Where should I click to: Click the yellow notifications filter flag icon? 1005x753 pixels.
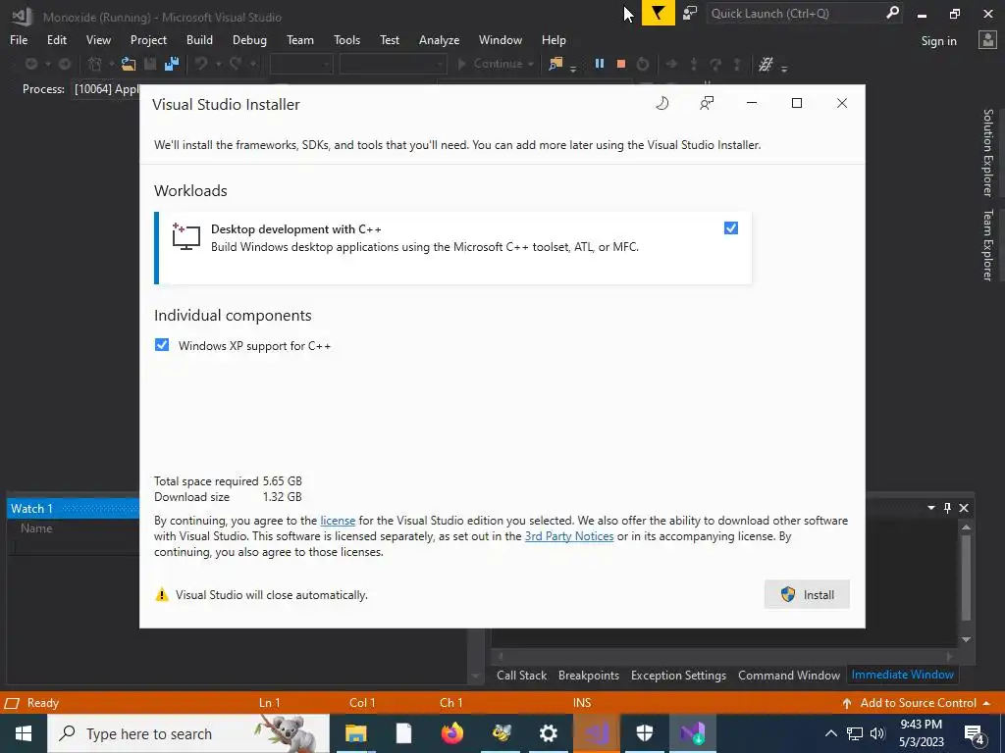coord(659,13)
